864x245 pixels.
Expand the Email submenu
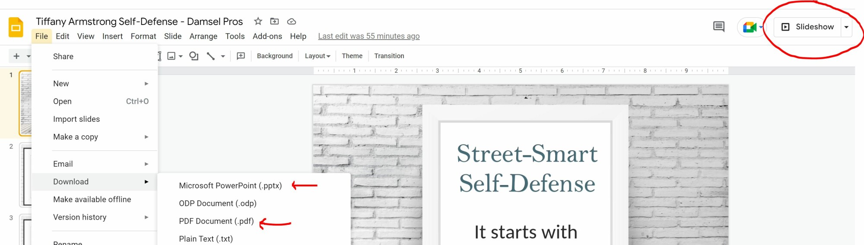point(94,164)
